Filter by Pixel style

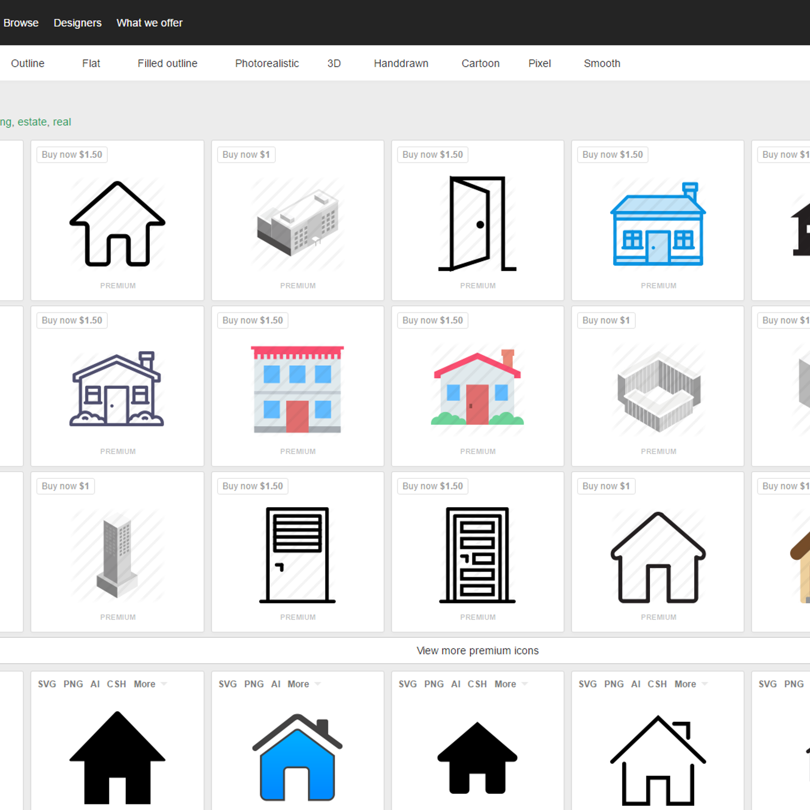[x=540, y=63]
